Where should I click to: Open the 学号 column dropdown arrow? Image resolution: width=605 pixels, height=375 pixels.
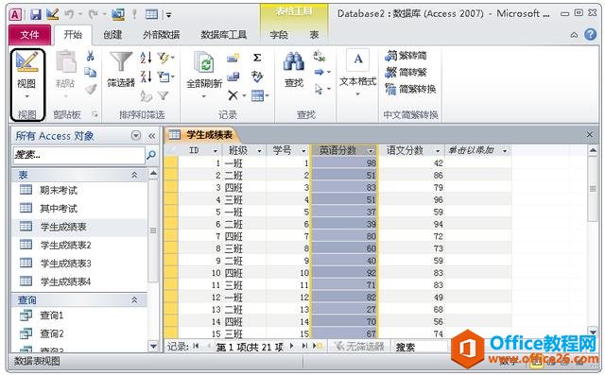(303, 151)
